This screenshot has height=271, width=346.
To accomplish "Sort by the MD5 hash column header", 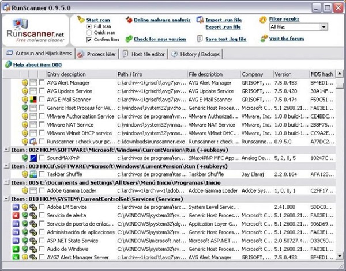I will point(322,74).
